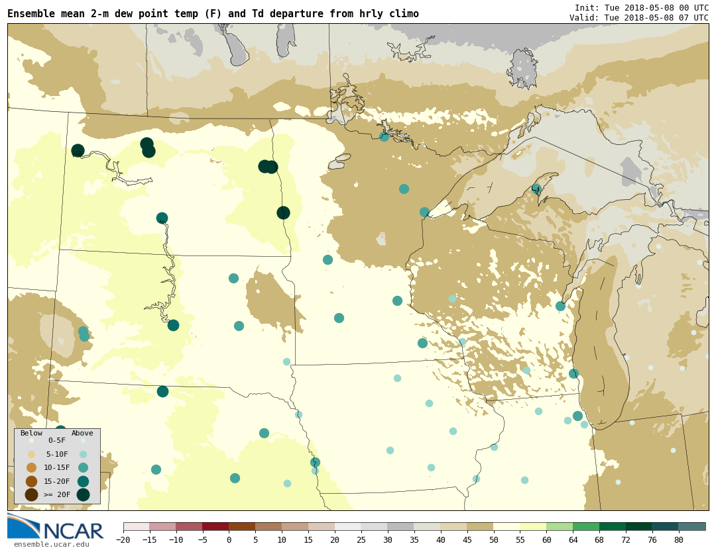
Task: Click the dark teal swatch between 76 and 80
Action: click(666, 527)
